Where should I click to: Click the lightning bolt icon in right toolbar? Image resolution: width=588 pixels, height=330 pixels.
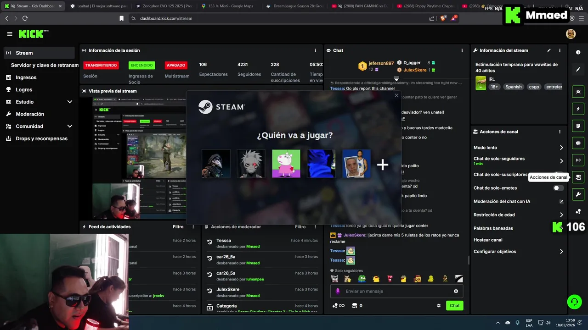[x=578, y=109]
